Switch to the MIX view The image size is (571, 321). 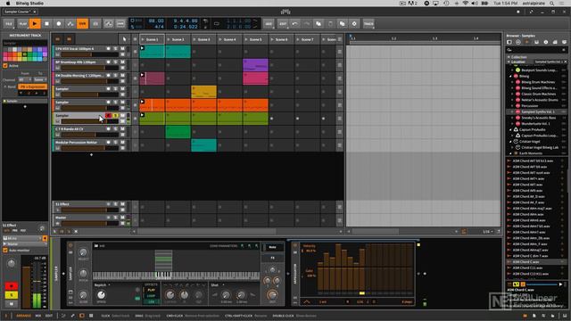pyautogui.click(x=38, y=316)
